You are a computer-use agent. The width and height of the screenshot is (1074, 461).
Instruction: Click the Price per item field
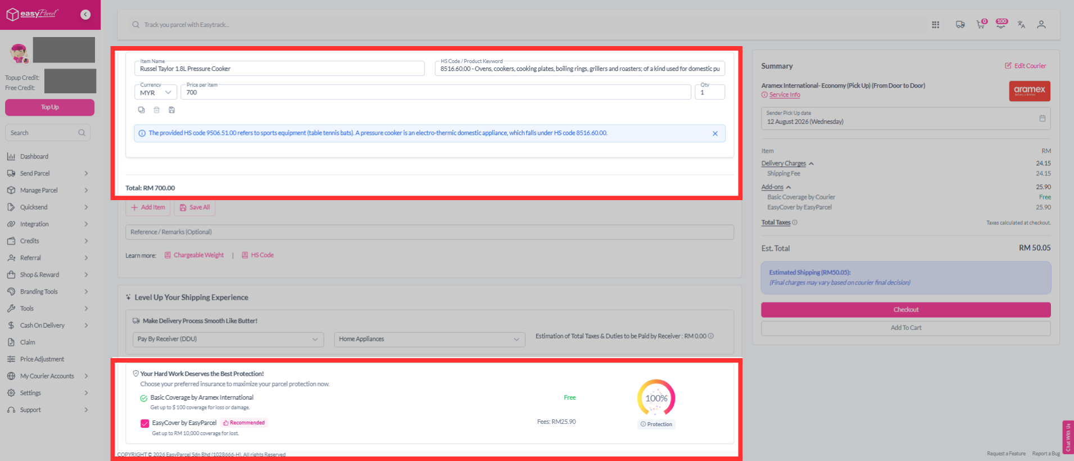click(x=436, y=92)
